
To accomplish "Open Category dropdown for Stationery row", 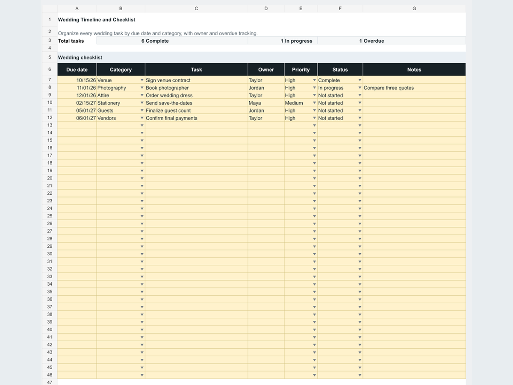I will 142,103.
